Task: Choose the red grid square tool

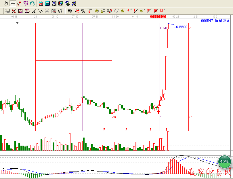Action: click(47, 11)
